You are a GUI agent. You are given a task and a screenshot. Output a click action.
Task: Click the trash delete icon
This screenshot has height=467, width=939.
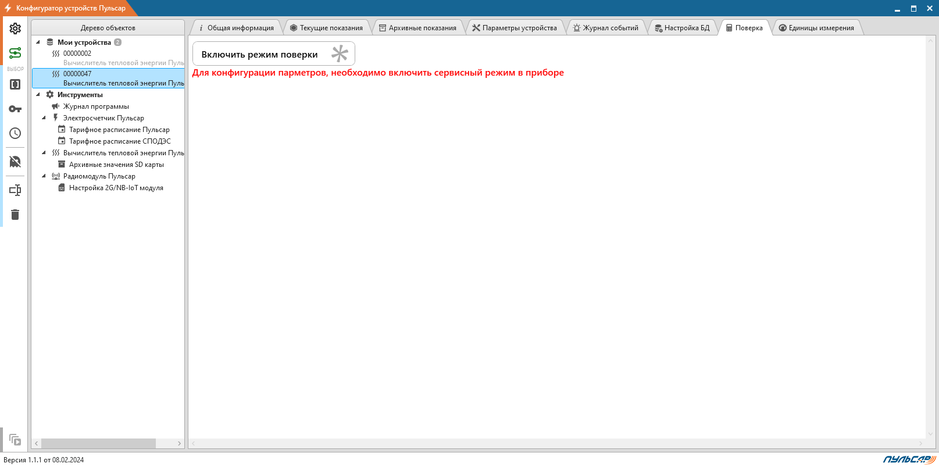pyautogui.click(x=15, y=215)
